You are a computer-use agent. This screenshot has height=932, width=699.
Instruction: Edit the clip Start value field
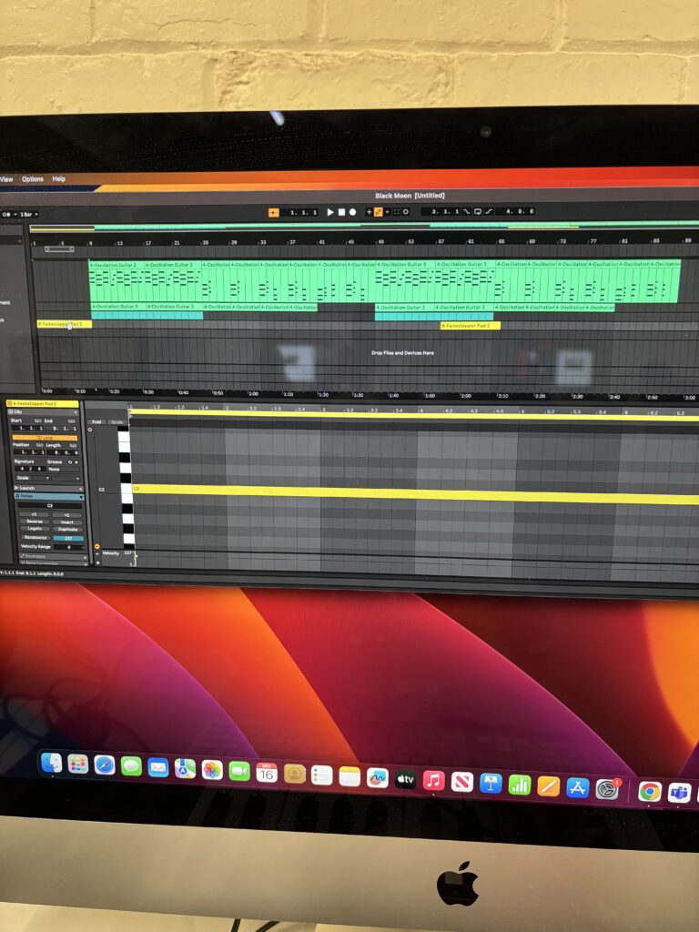tap(27, 428)
